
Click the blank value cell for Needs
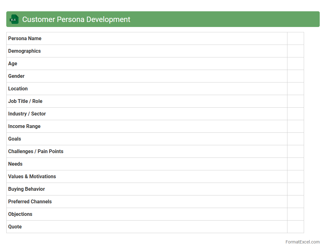(x=295, y=164)
